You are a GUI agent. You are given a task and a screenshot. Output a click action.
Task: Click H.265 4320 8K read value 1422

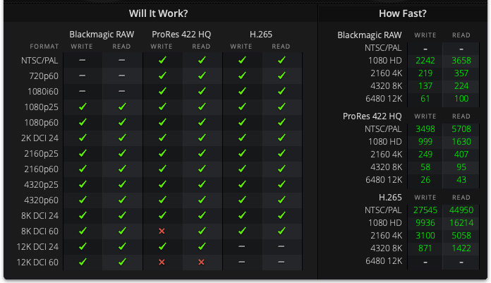click(461, 248)
